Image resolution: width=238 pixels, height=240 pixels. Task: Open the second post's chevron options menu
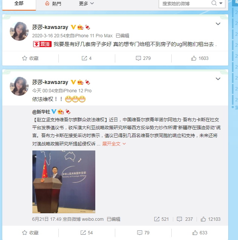(x=218, y=79)
